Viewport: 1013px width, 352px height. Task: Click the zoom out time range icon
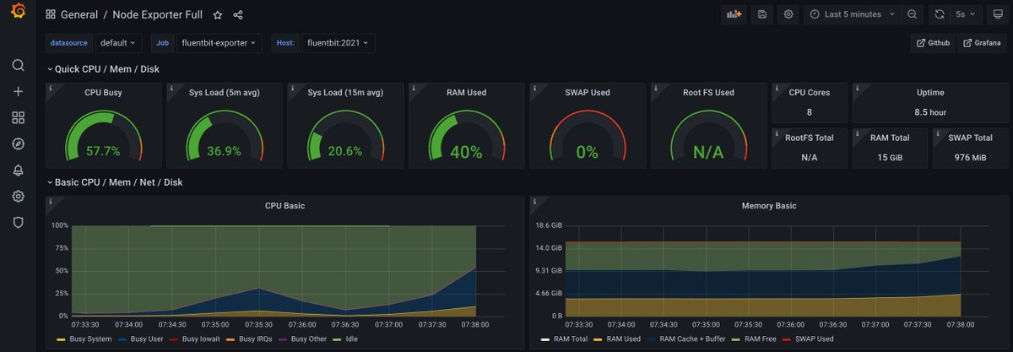913,14
